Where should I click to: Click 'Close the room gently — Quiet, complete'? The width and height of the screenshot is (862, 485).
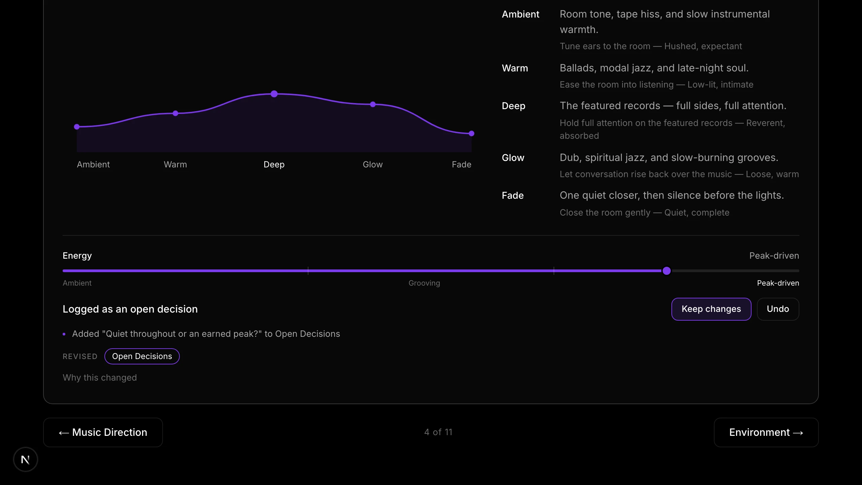tap(644, 213)
